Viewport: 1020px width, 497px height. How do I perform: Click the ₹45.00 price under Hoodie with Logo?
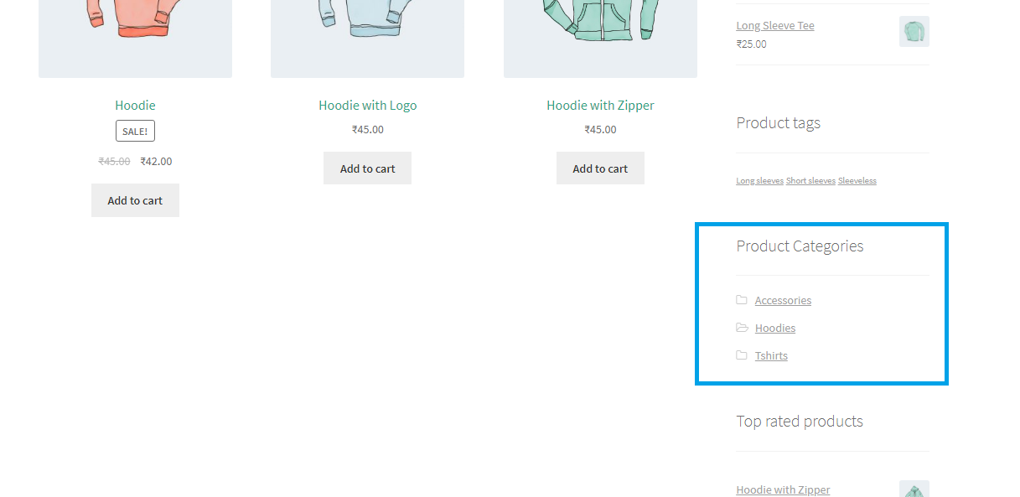click(x=367, y=129)
